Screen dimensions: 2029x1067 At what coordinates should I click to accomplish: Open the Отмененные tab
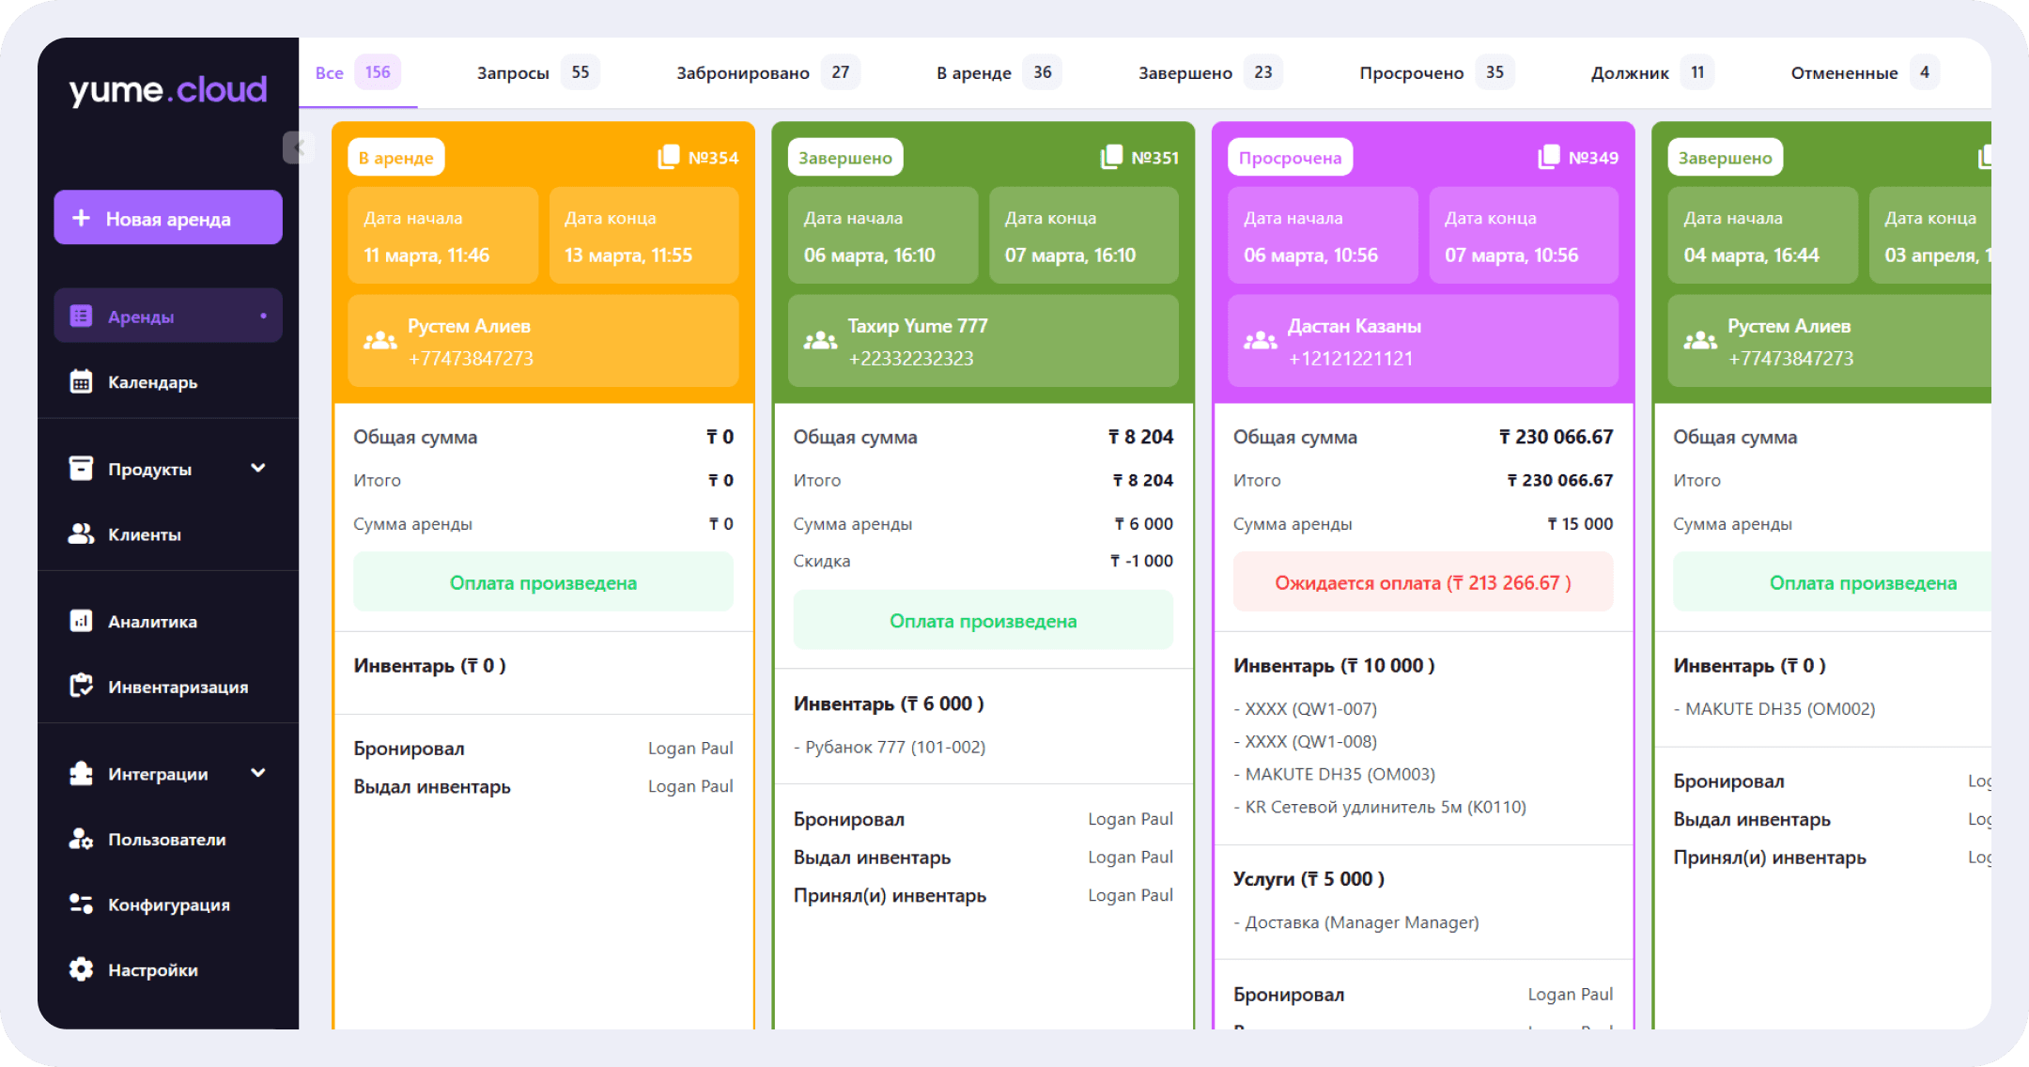point(1865,72)
